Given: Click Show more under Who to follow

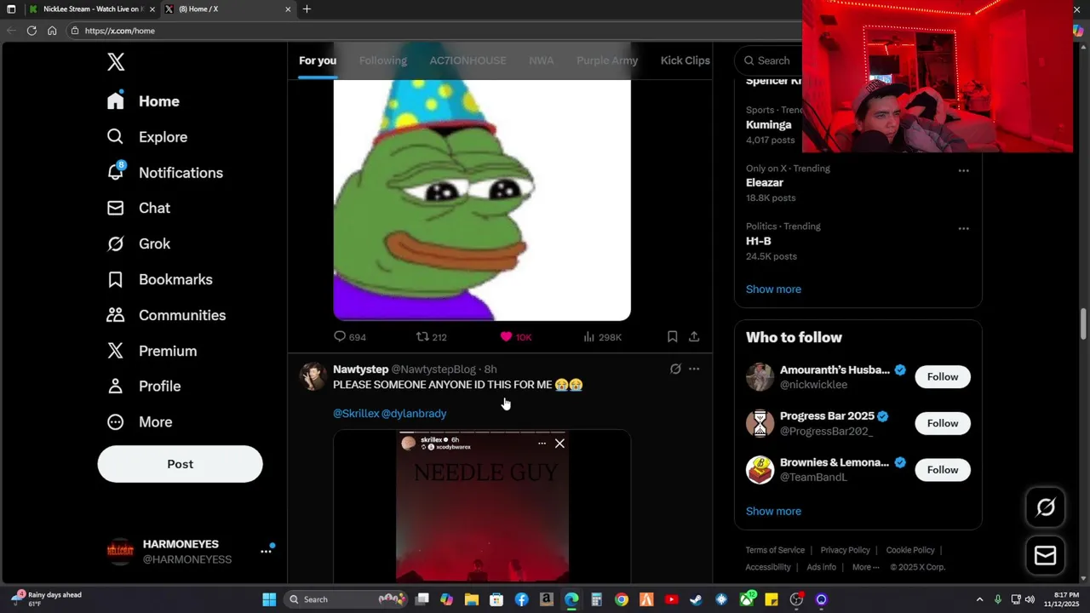Looking at the screenshot, I should coord(773,511).
